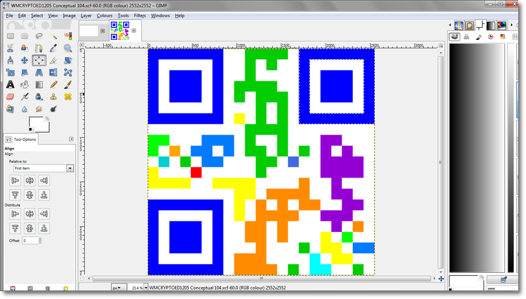
Task: Select the Blur/Sharpen droplet tool
Action: pos(24,109)
